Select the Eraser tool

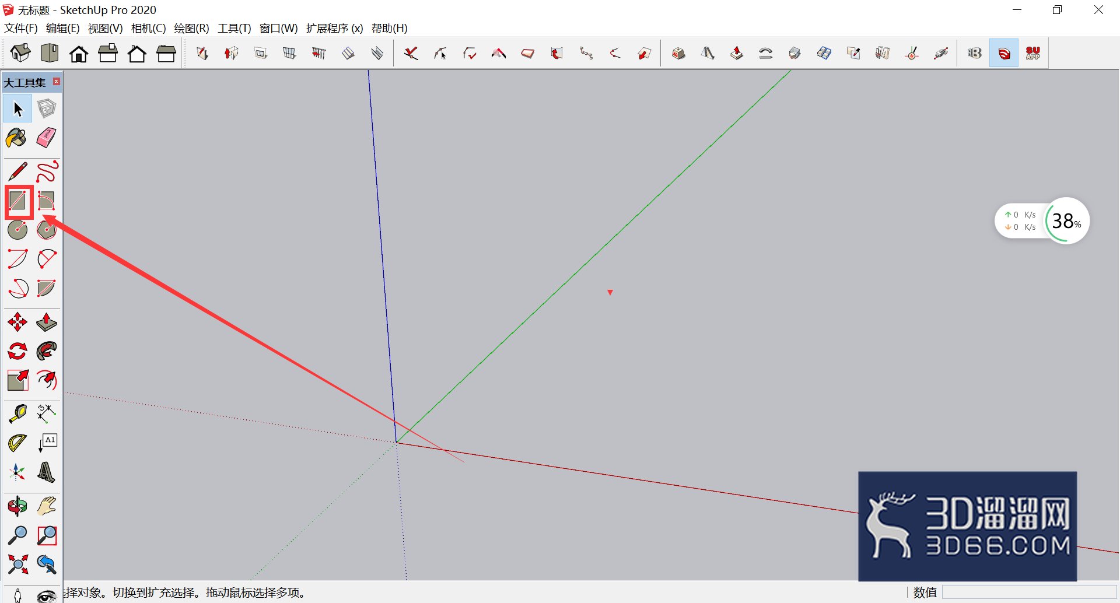coord(47,138)
